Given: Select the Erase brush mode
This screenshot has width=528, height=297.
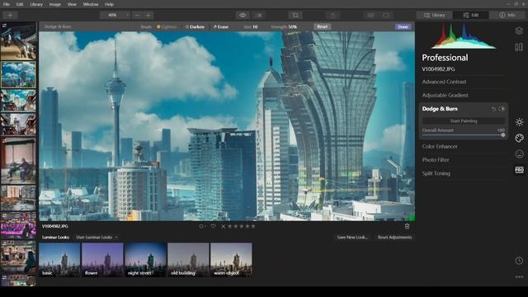Looking at the screenshot, I should (x=221, y=26).
